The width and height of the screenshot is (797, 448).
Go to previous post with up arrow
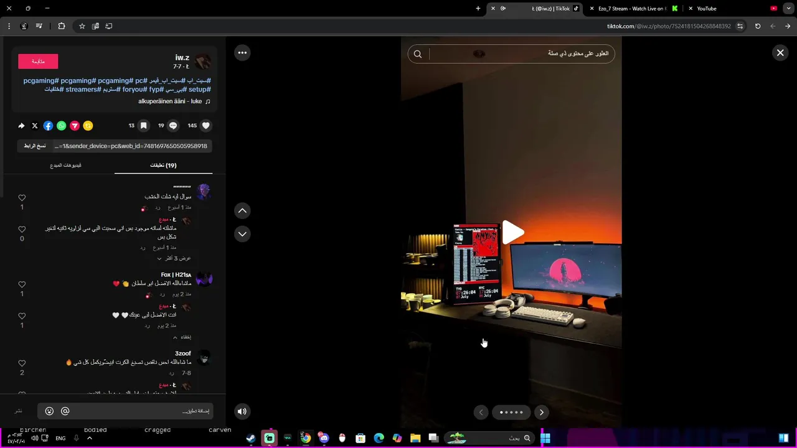click(x=242, y=211)
